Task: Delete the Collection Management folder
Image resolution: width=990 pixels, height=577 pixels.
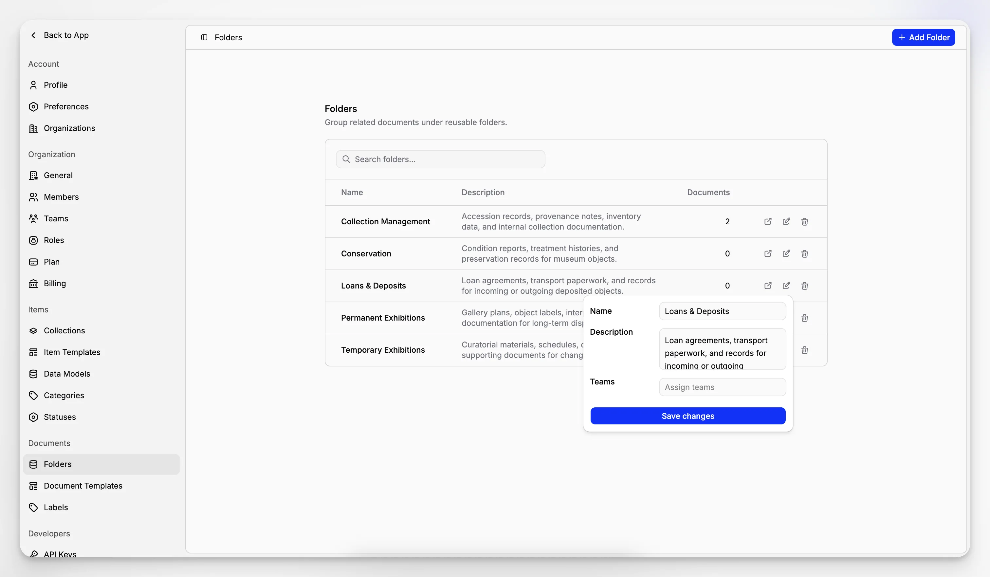Action: coord(805,221)
